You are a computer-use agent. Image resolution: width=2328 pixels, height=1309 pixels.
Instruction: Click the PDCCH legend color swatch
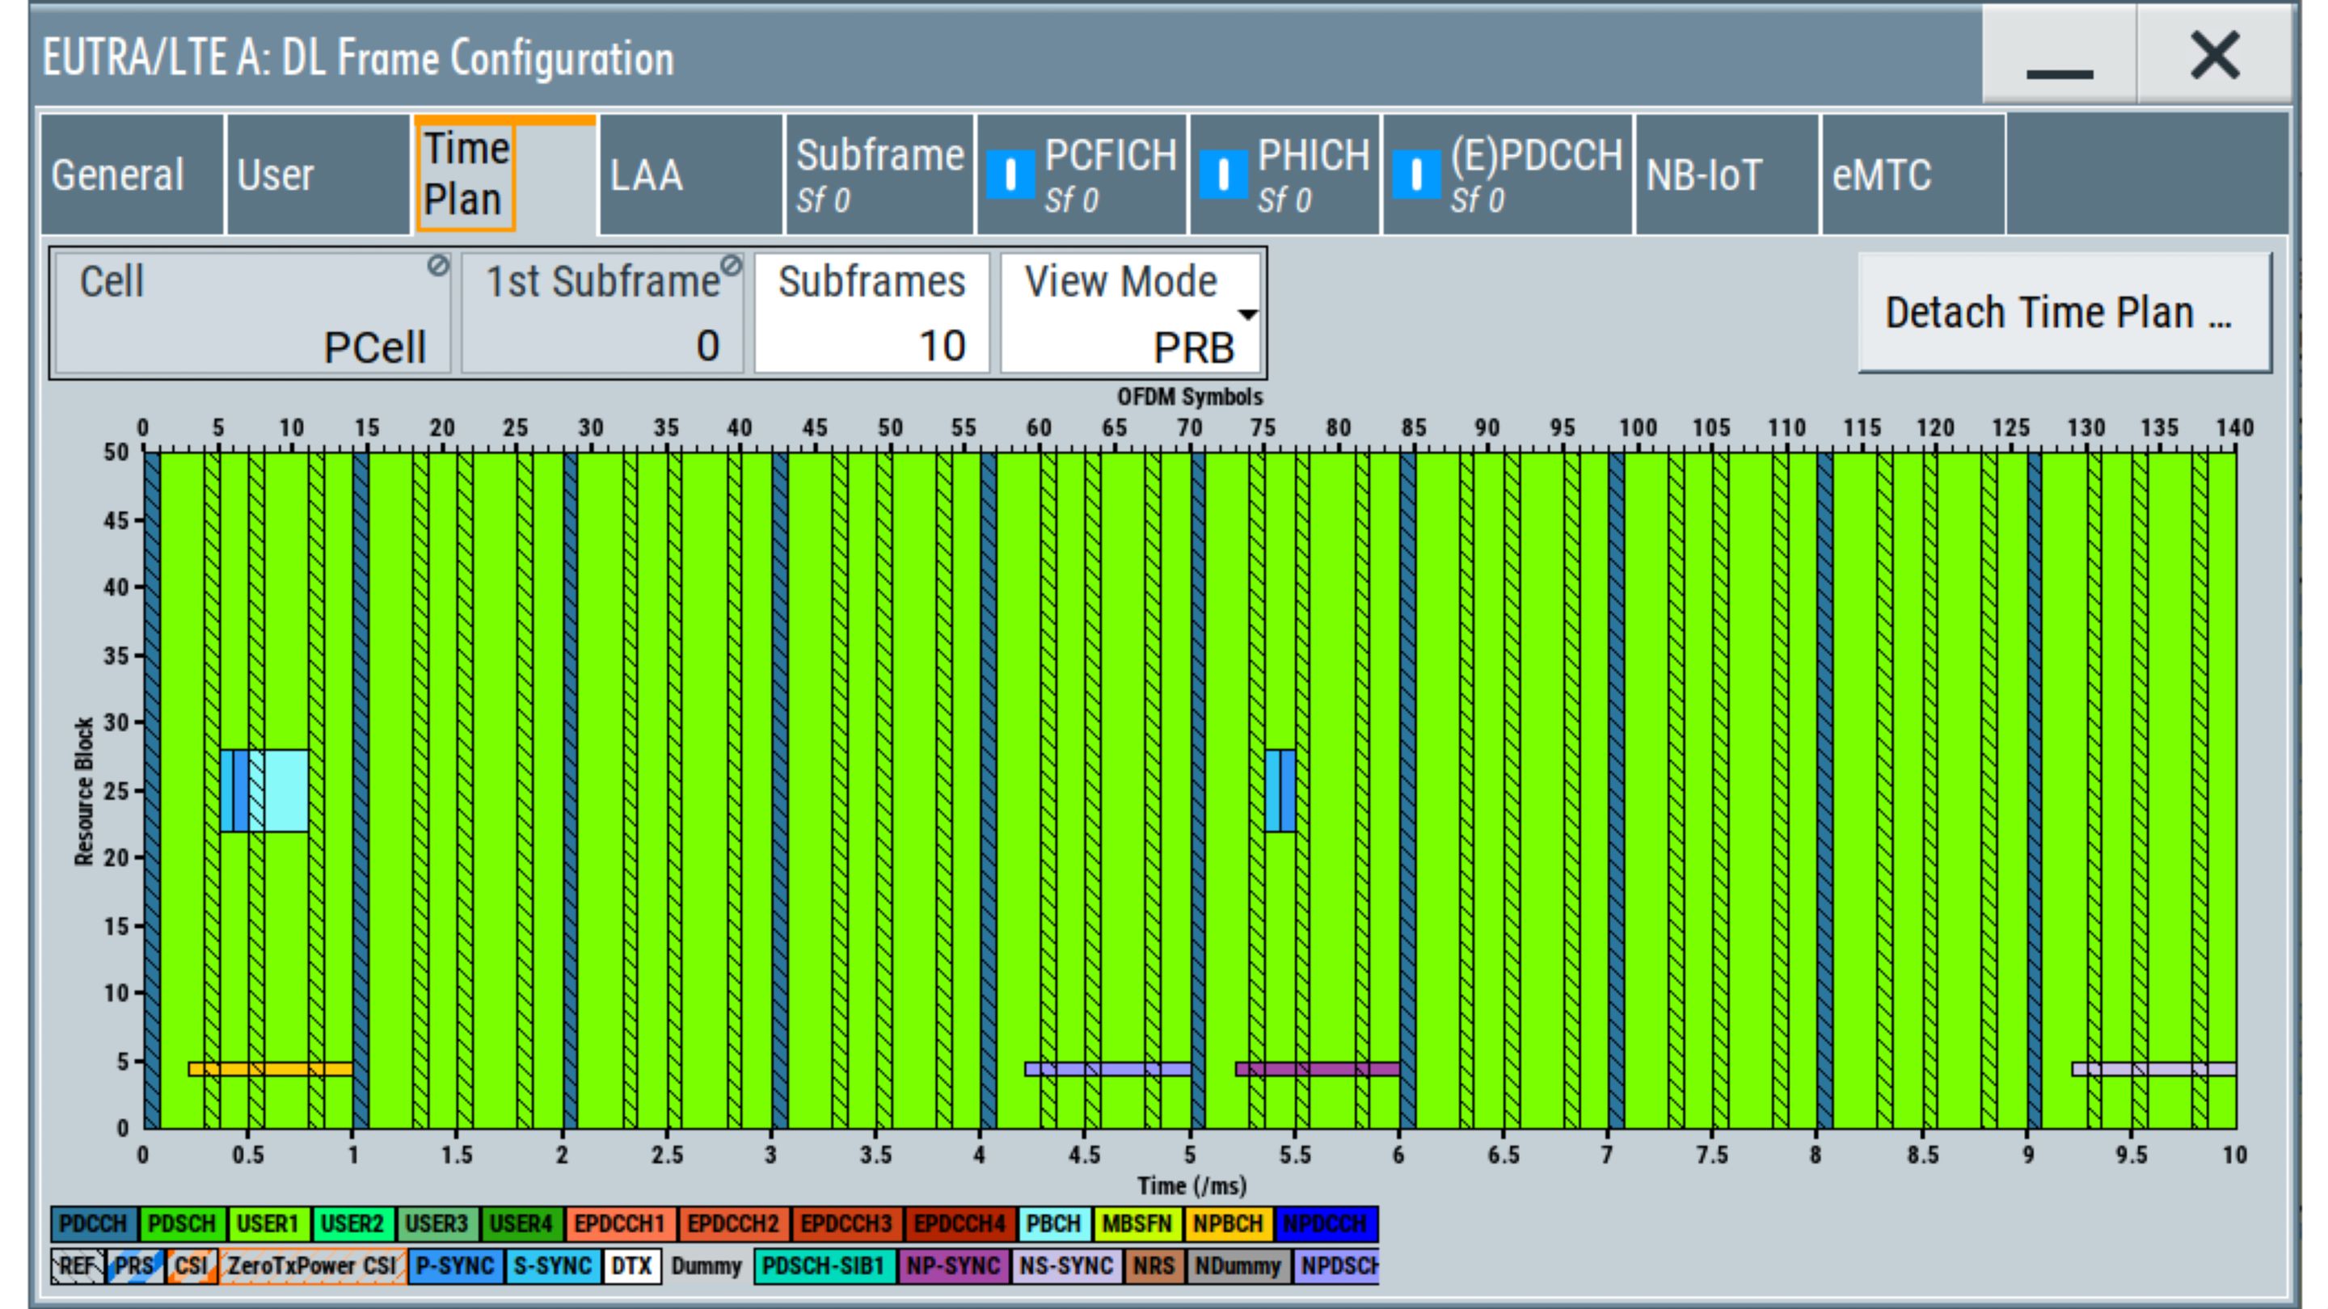94,1223
